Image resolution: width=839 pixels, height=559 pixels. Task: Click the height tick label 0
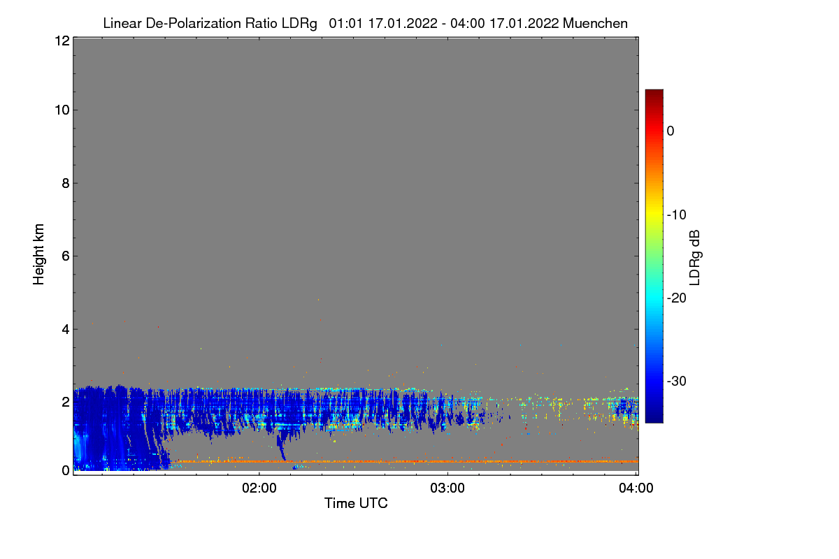pyautogui.click(x=64, y=470)
